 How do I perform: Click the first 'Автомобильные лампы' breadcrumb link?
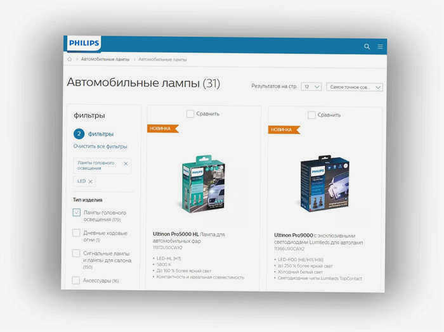click(x=105, y=59)
